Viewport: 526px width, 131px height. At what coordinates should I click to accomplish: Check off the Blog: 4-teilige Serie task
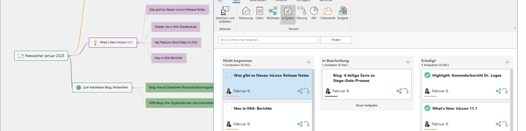coord(328,75)
